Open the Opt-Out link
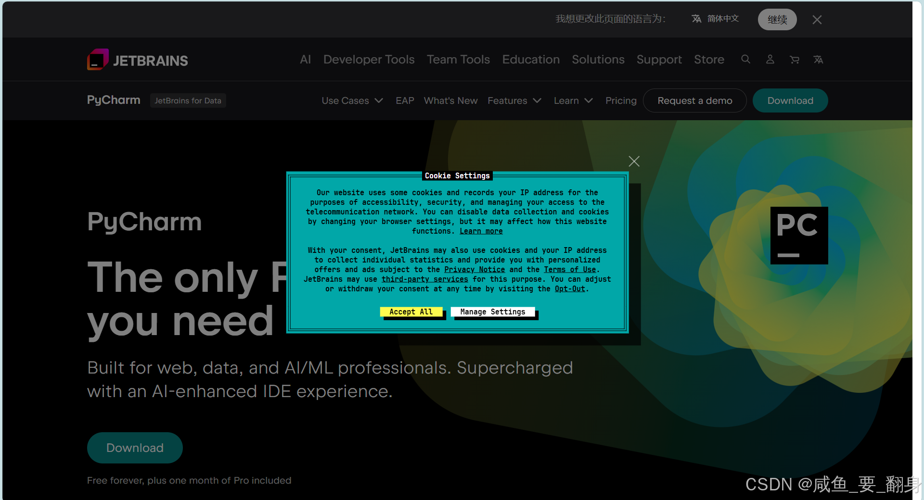Image resolution: width=924 pixels, height=500 pixels. (x=570, y=289)
